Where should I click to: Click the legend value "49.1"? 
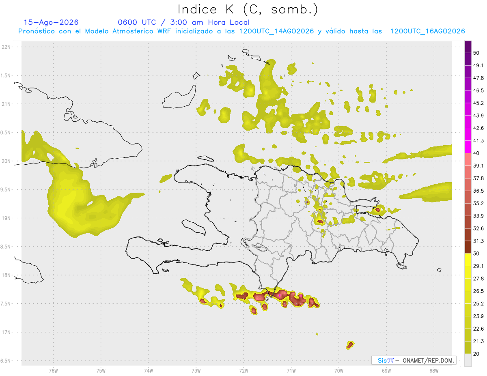point(478,65)
